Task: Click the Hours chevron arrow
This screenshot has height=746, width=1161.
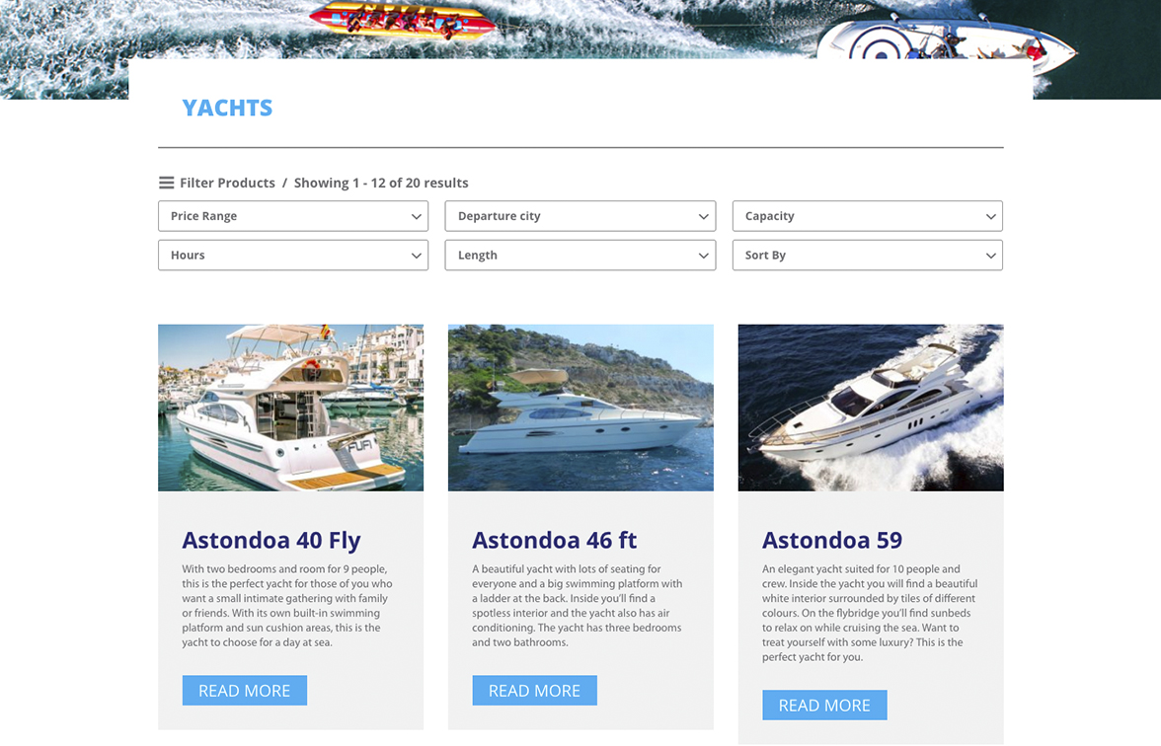Action: click(417, 257)
